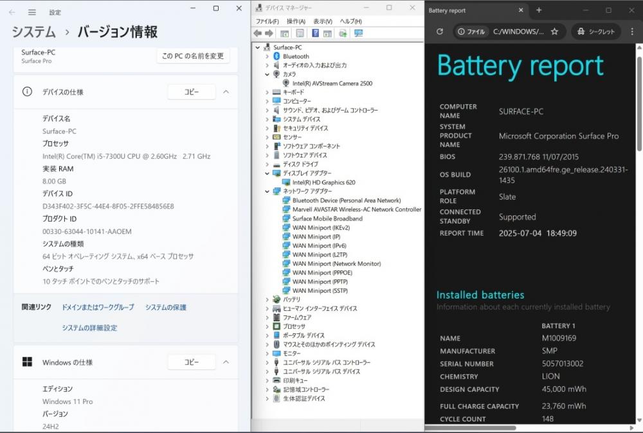
Task: Select WAN Miniport (SSTP) adapter
Action: 320,290
